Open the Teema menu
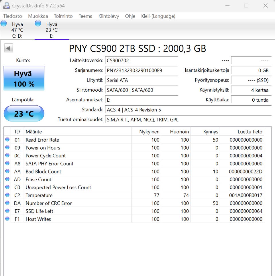The height and width of the screenshot is (276, 275). [85, 16]
